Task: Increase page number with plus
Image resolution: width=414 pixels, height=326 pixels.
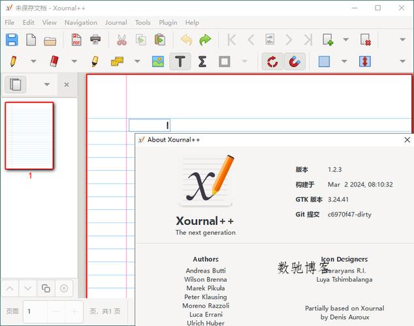Action: (x=74, y=312)
